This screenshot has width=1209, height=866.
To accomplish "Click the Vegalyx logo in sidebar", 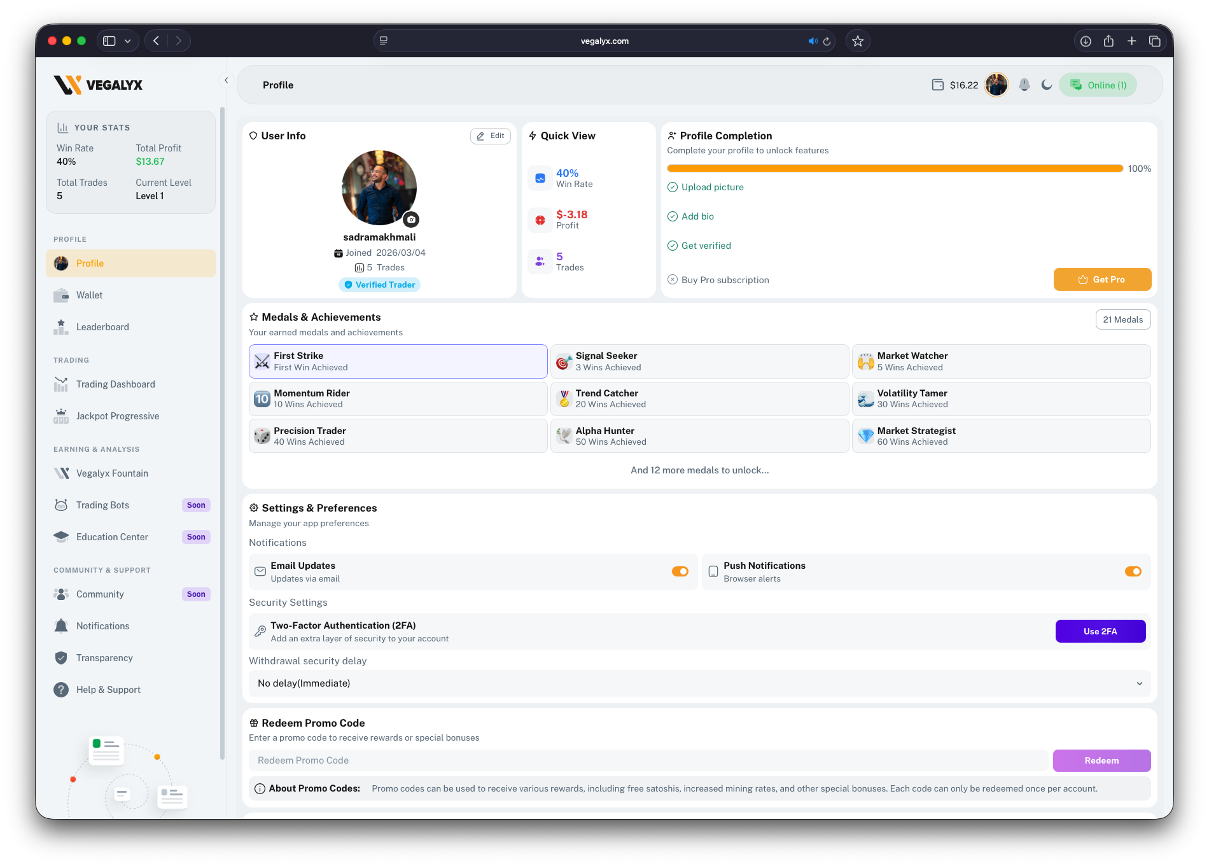I will coord(98,85).
